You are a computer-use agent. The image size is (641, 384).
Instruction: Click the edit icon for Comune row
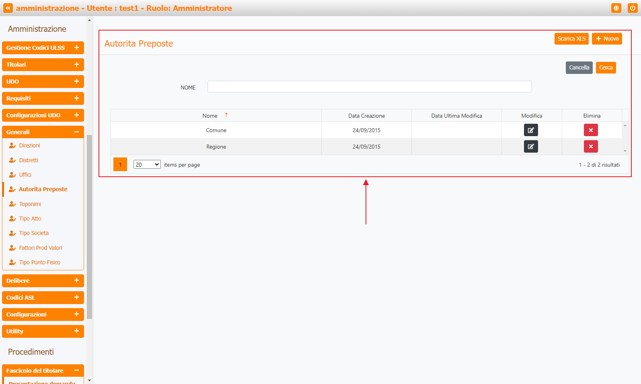click(x=531, y=130)
